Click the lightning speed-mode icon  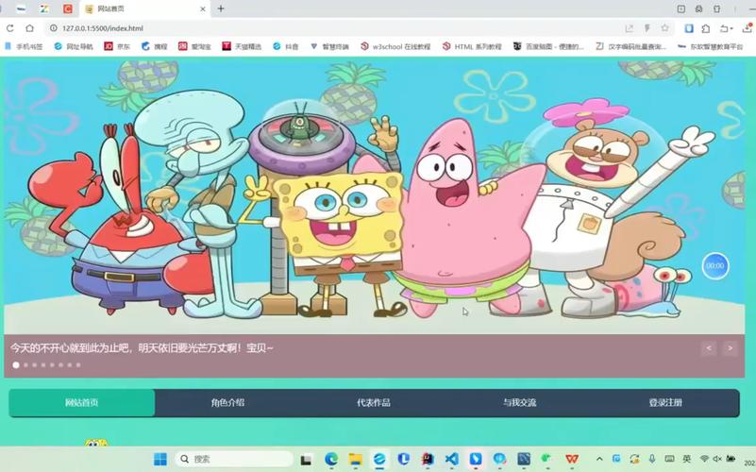pos(647,28)
